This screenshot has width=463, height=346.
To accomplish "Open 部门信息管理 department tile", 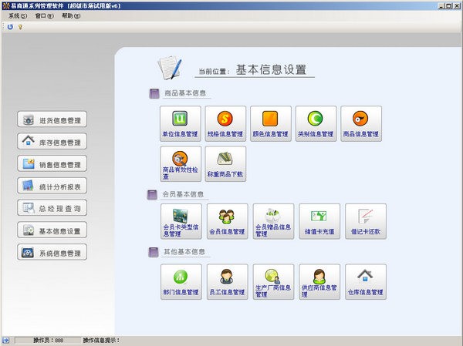I will pyautogui.click(x=181, y=282).
